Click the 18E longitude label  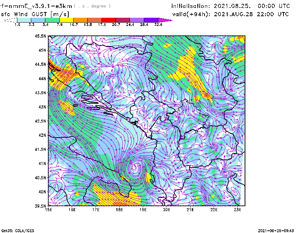[x=119, y=210]
